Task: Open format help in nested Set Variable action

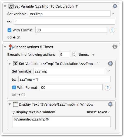Action: click(108, 87)
